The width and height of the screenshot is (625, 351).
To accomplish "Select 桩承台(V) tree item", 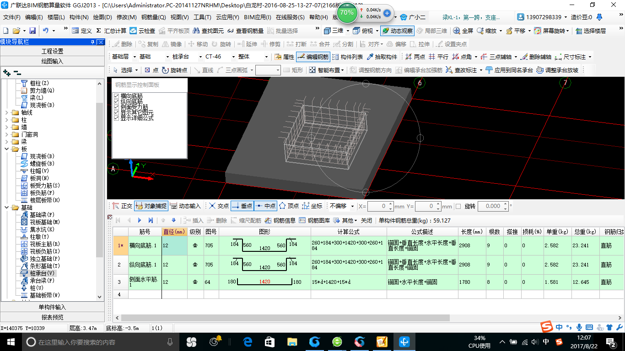I will pos(42,273).
